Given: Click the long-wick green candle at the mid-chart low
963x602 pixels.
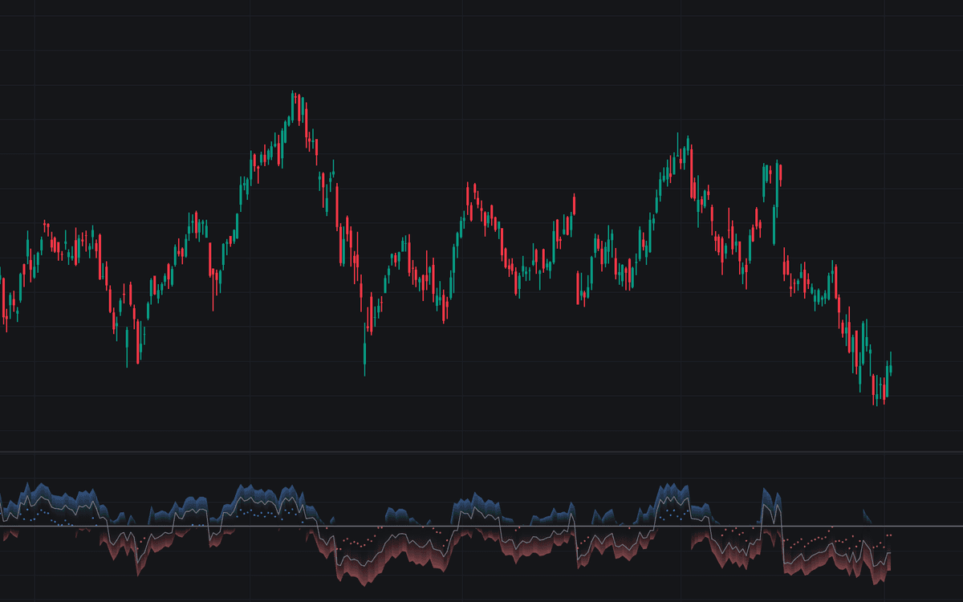Looking at the screenshot, I should (x=365, y=348).
